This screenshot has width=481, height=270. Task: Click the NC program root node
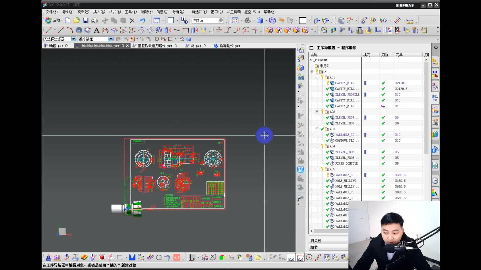point(318,60)
